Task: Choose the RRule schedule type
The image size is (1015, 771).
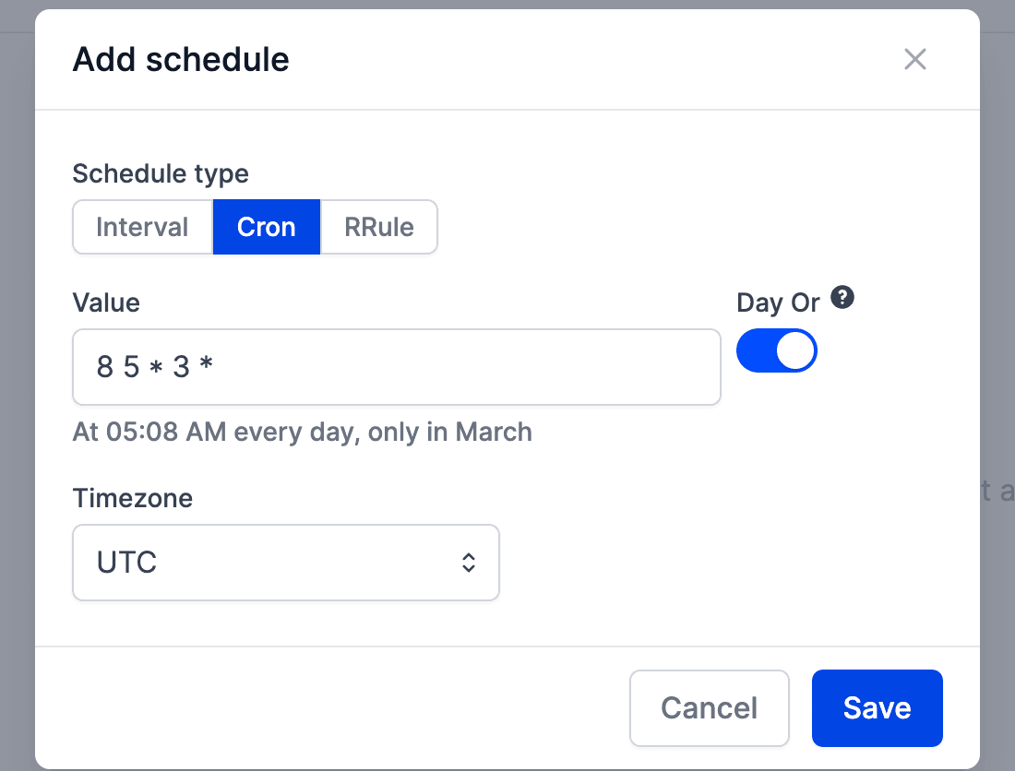Action: click(x=379, y=227)
